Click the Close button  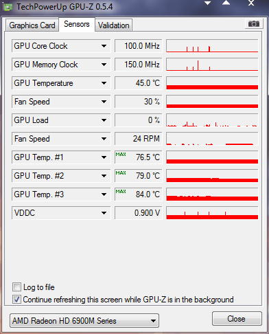(237, 319)
